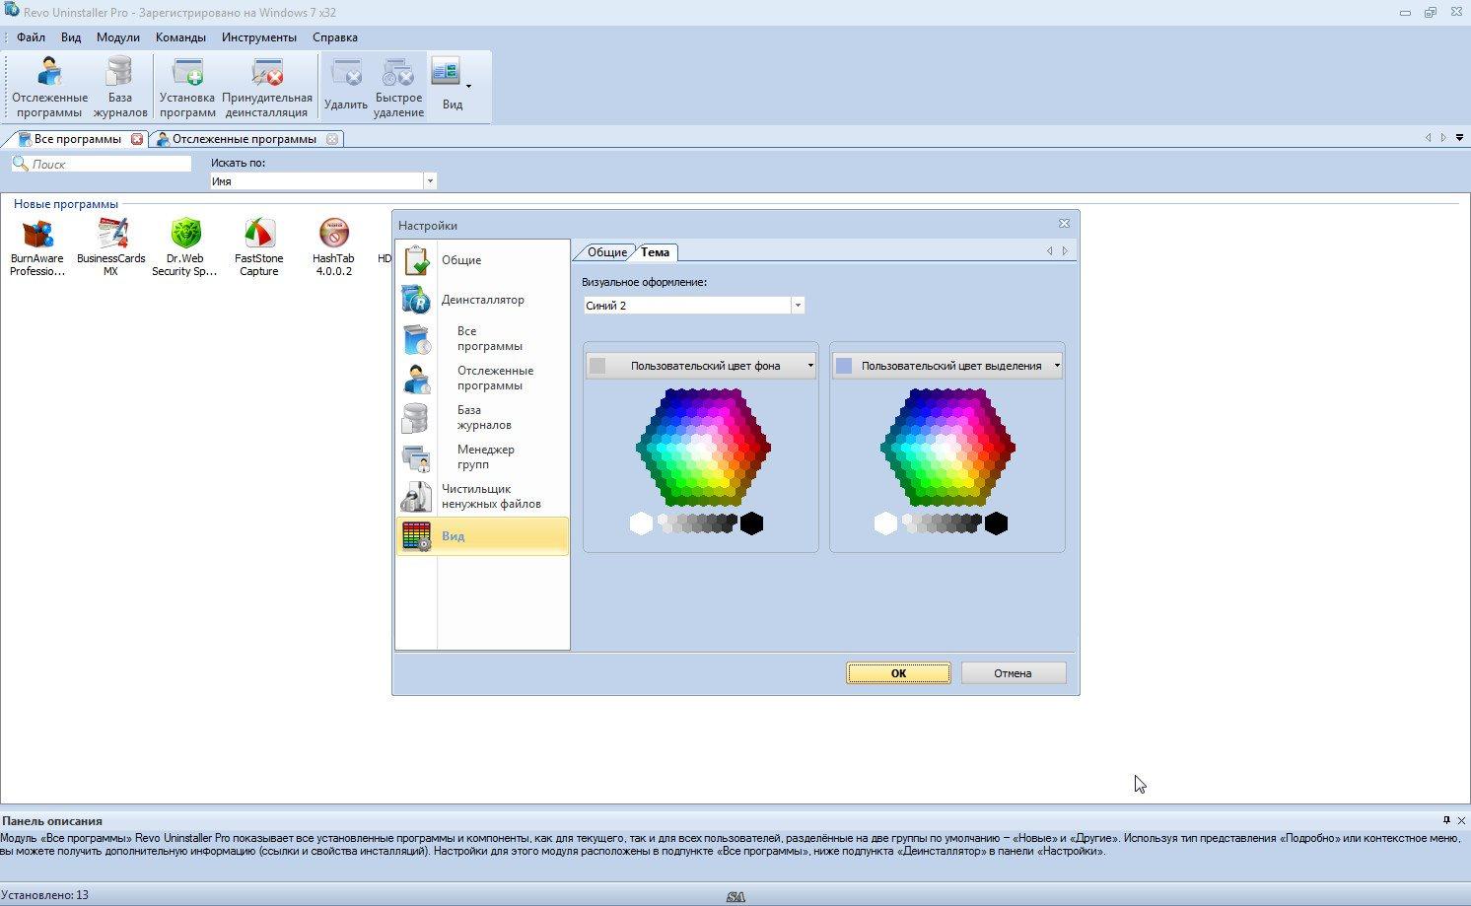The width and height of the screenshot is (1471, 906).
Task: Select the BurnAware Professional program icon
Action: click(37, 247)
